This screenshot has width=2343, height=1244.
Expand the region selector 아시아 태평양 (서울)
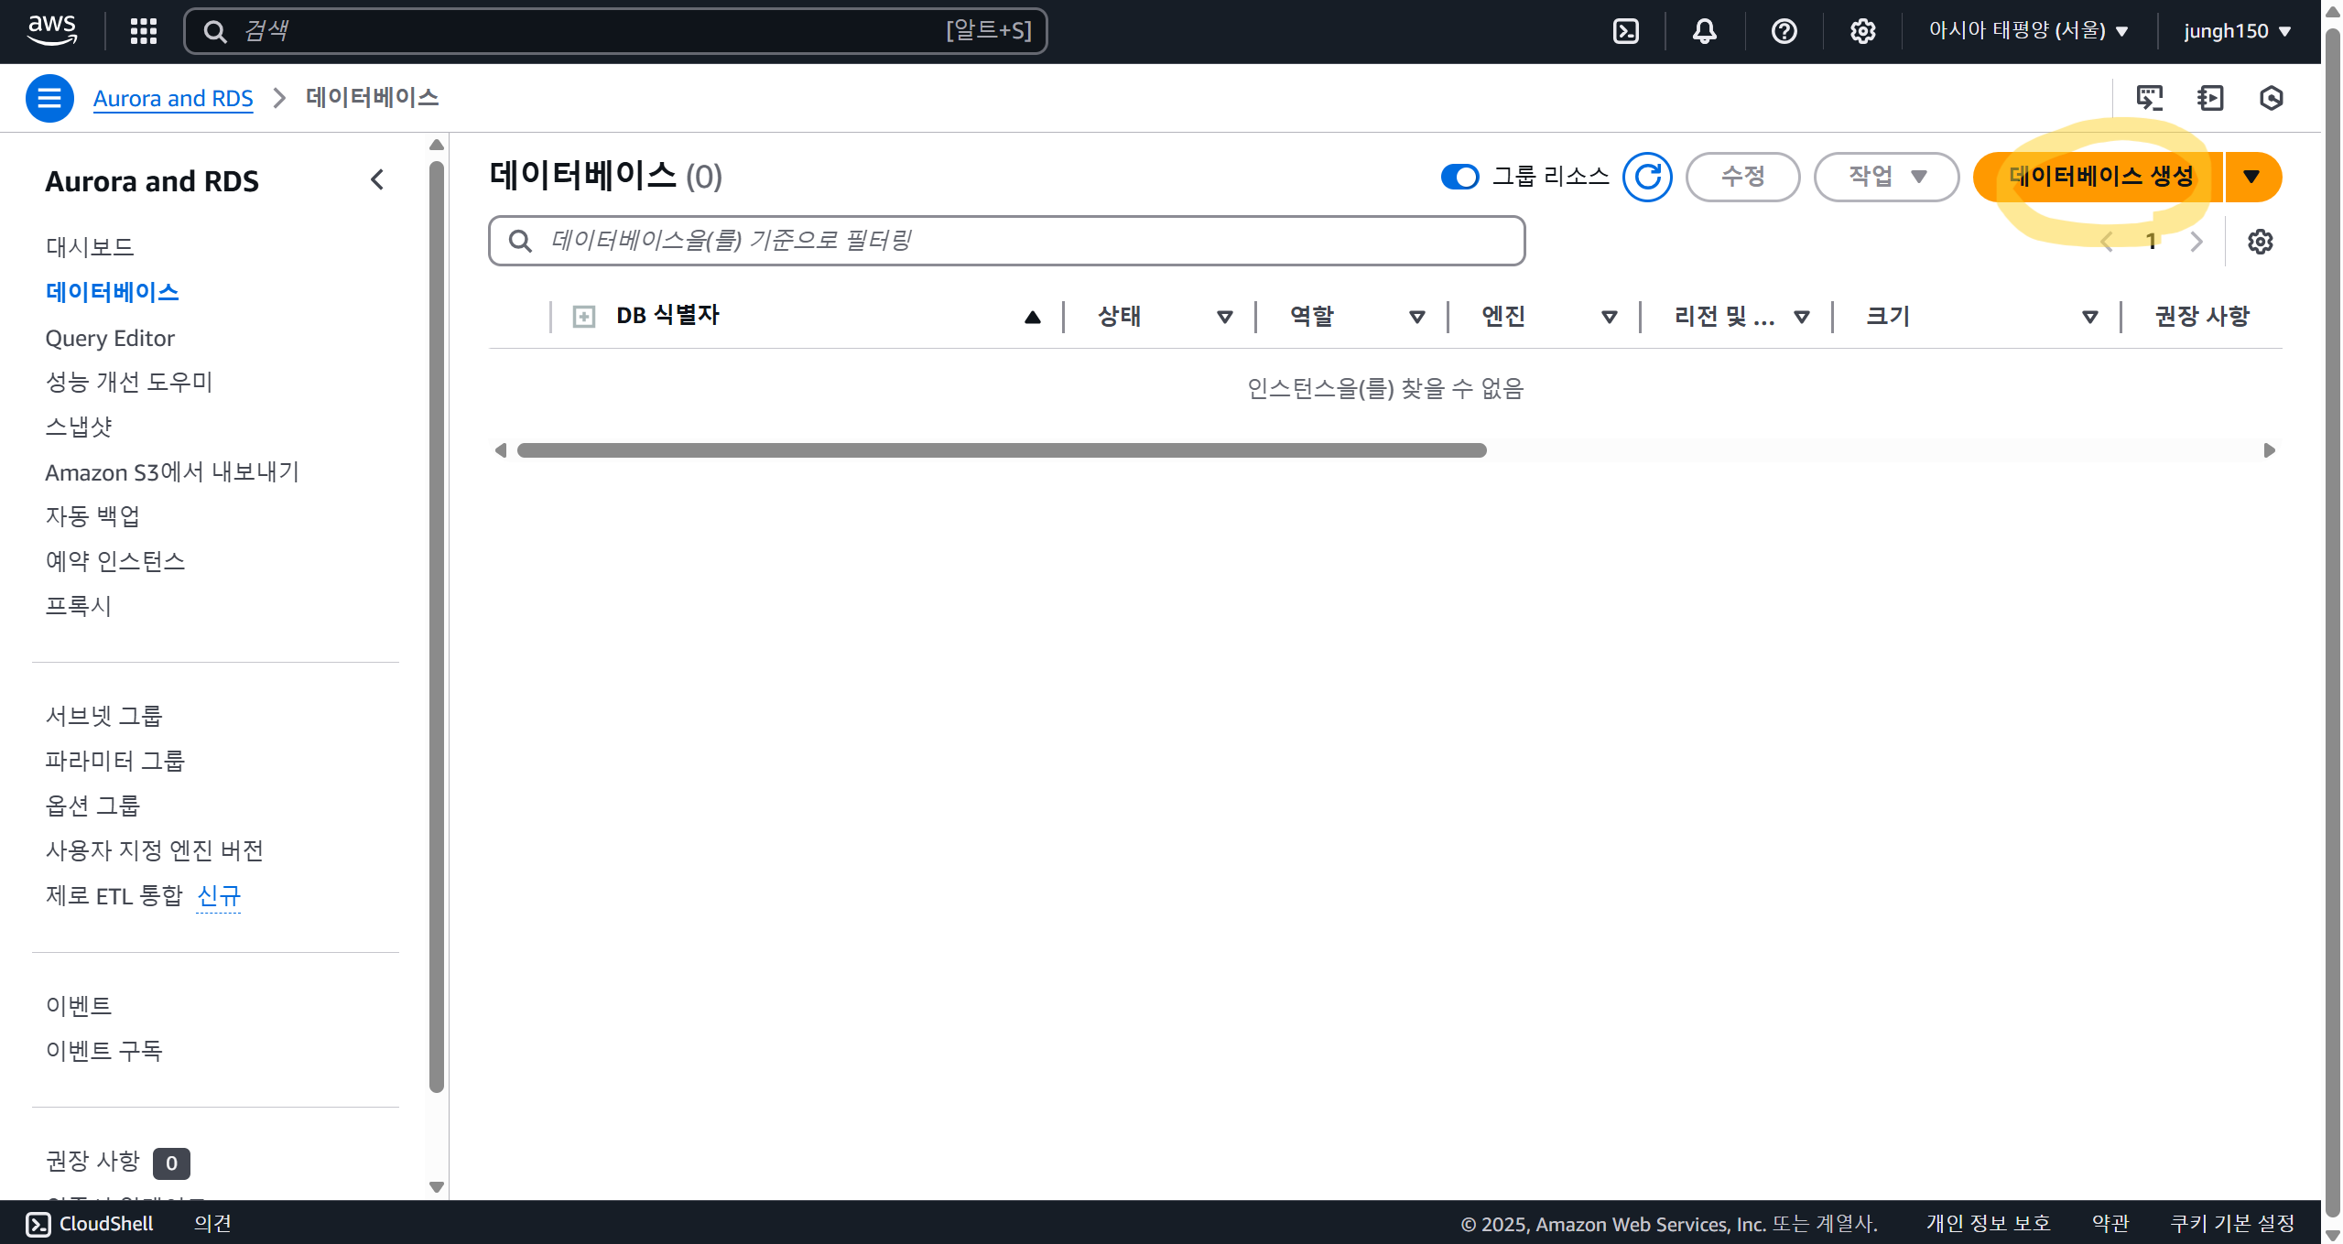click(2027, 31)
